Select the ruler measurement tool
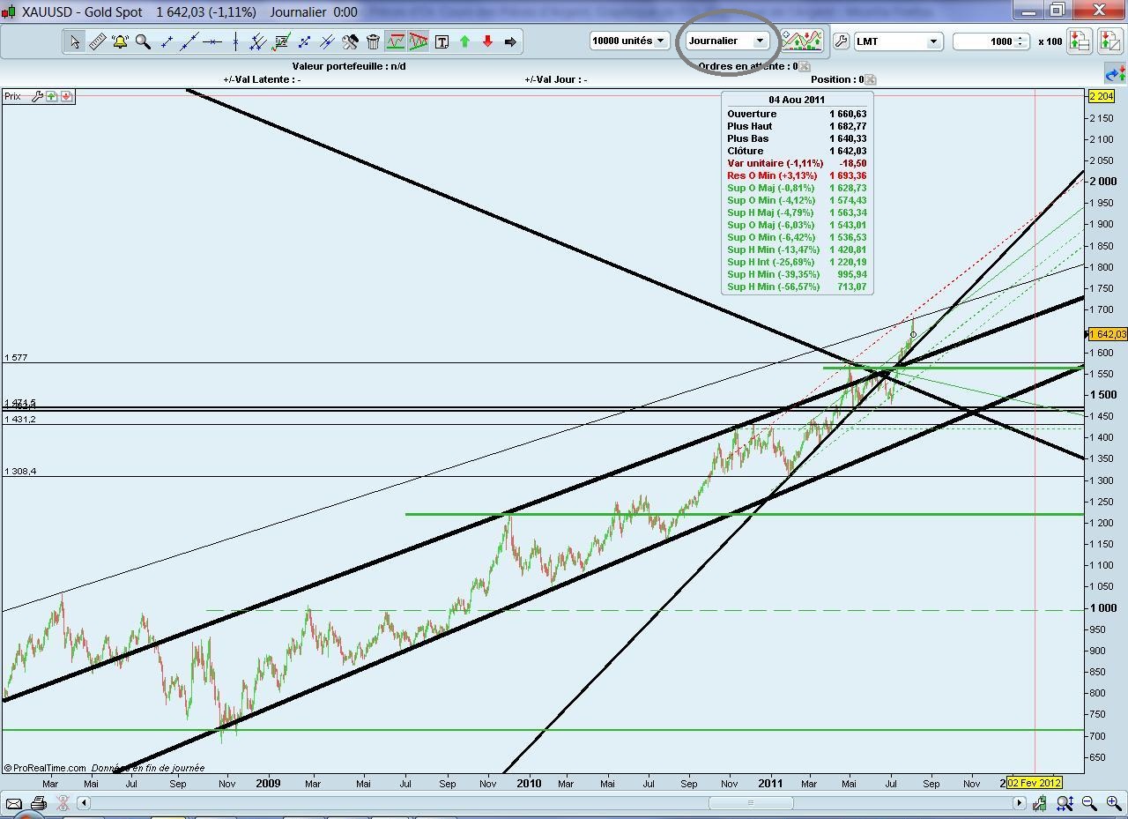 click(97, 41)
